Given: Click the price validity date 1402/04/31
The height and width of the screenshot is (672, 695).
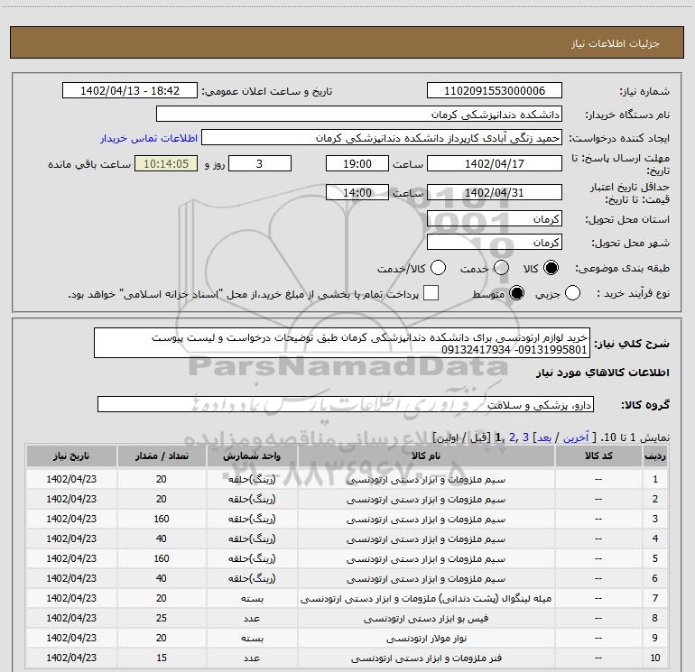Looking at the screenshot, I should (495, 192).
